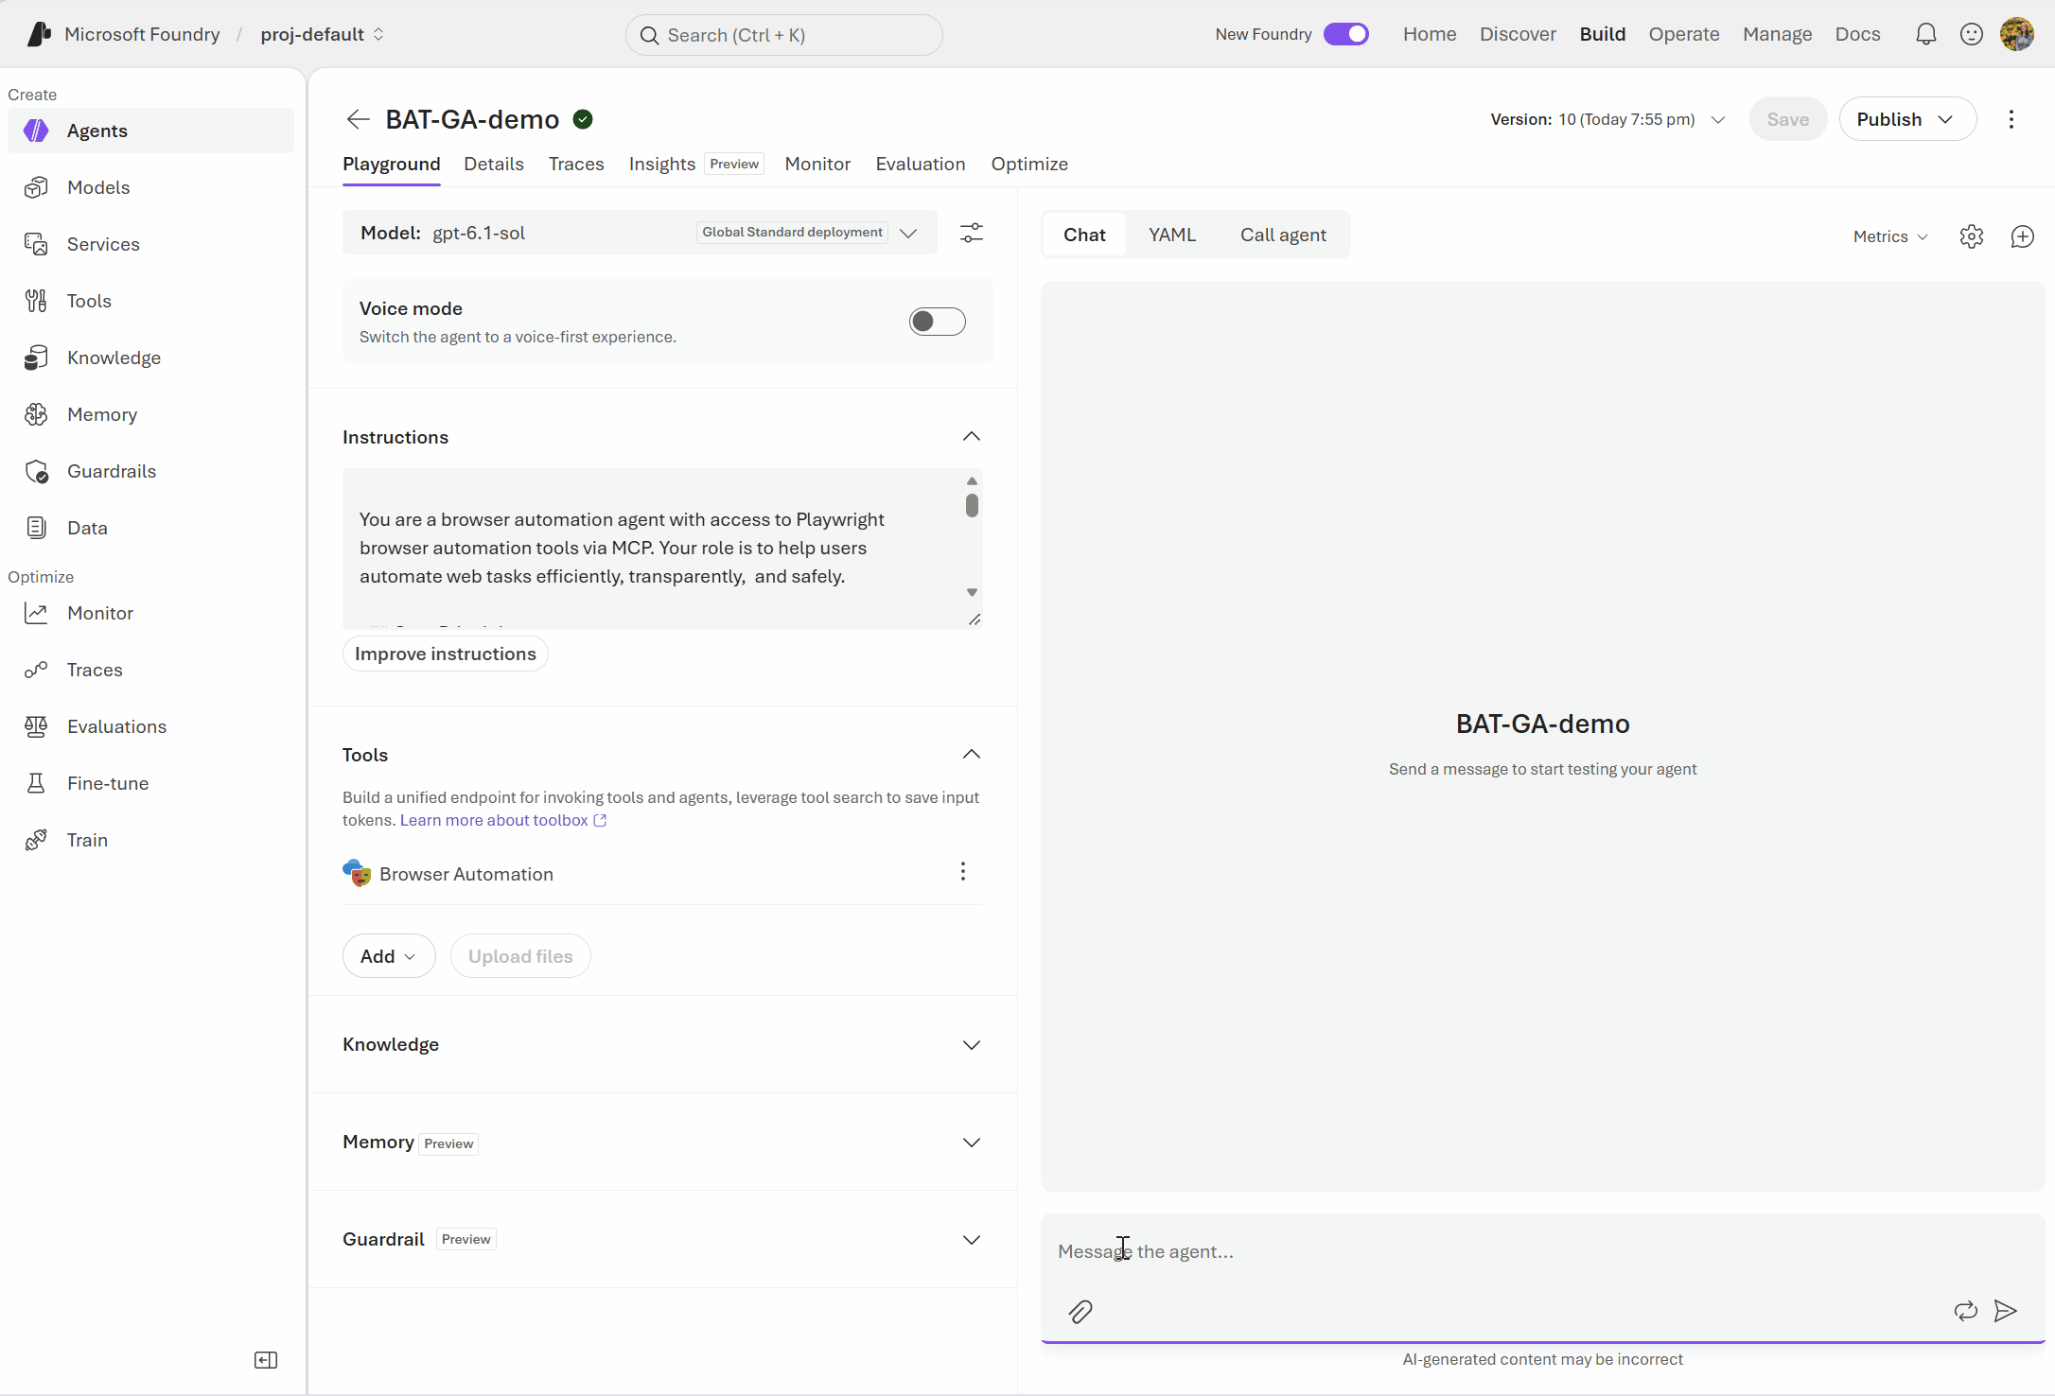Switch to the YAML tab
Image resolution: width=2055 pixels, height=1396 pixels.
pos(1172,235)
